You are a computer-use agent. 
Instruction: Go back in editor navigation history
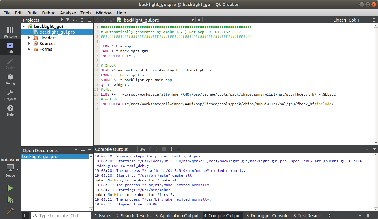click(97, 20)
